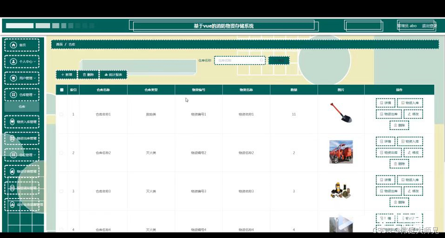Tick the checkbox for row 仓库名称2
Screen dimensions: 445x238
[61, 152]
